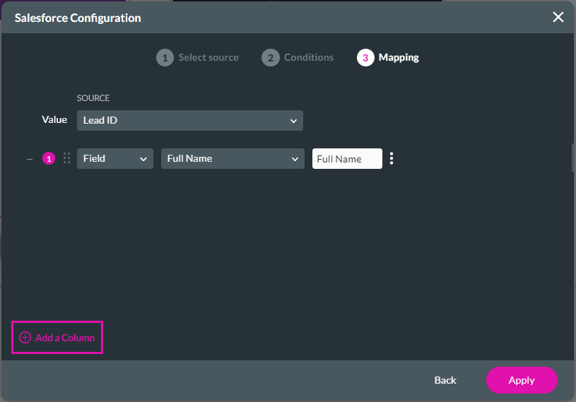Viewport: 576px width, 402px height.
Task: Go to the Select source step
Action: [x=197, y=58]
